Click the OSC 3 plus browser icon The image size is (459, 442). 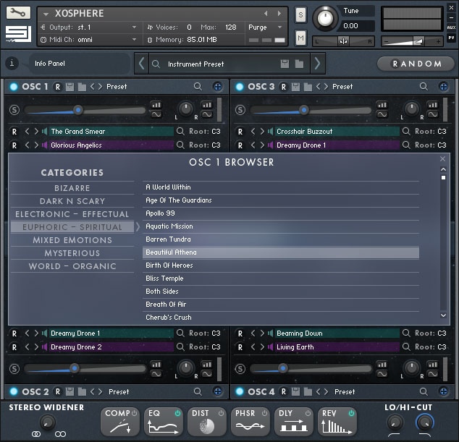tap(444, 87)
